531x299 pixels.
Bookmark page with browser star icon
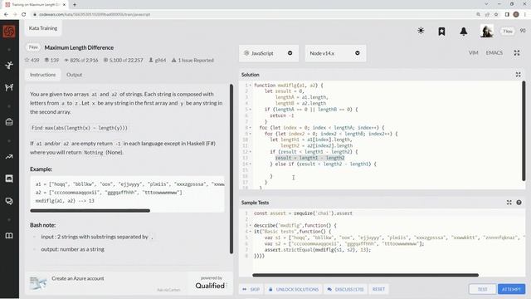click(496, 15)
